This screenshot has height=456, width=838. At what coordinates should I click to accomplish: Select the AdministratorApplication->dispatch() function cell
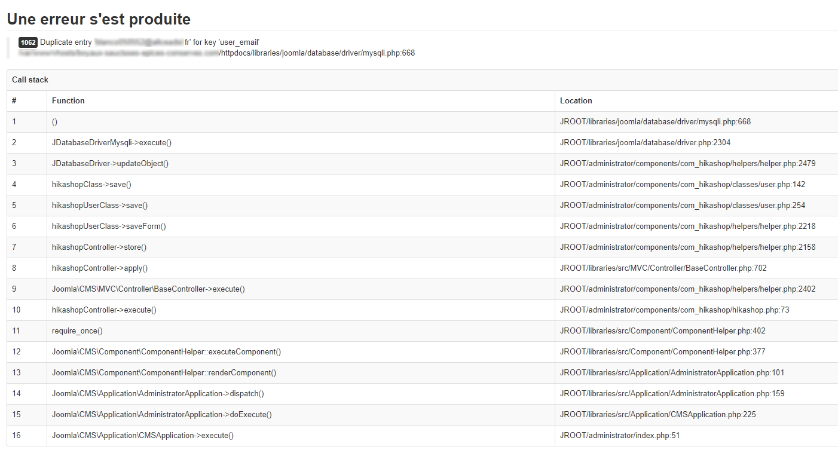pos(158,394)
